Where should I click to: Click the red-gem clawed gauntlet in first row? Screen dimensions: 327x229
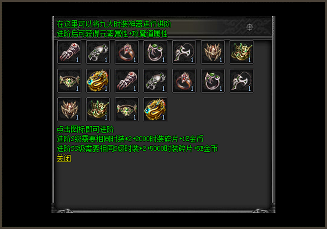pyautogui.click(x=69, y=52)
